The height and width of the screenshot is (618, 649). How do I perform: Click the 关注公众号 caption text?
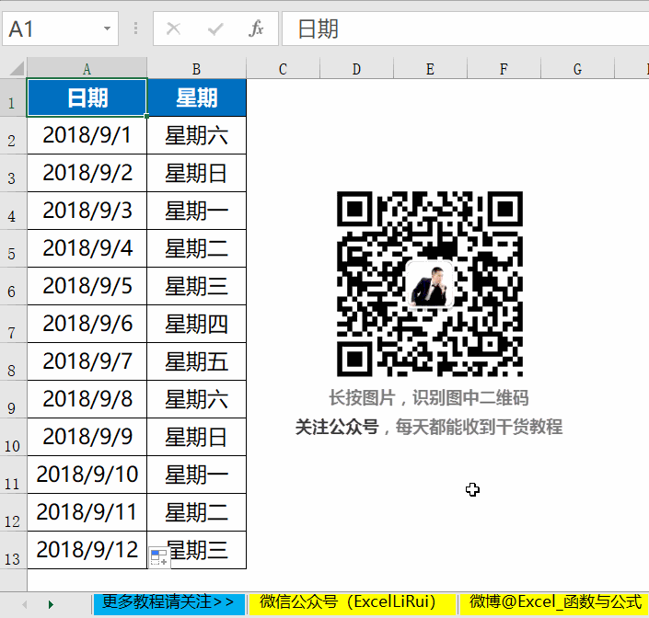337,427
